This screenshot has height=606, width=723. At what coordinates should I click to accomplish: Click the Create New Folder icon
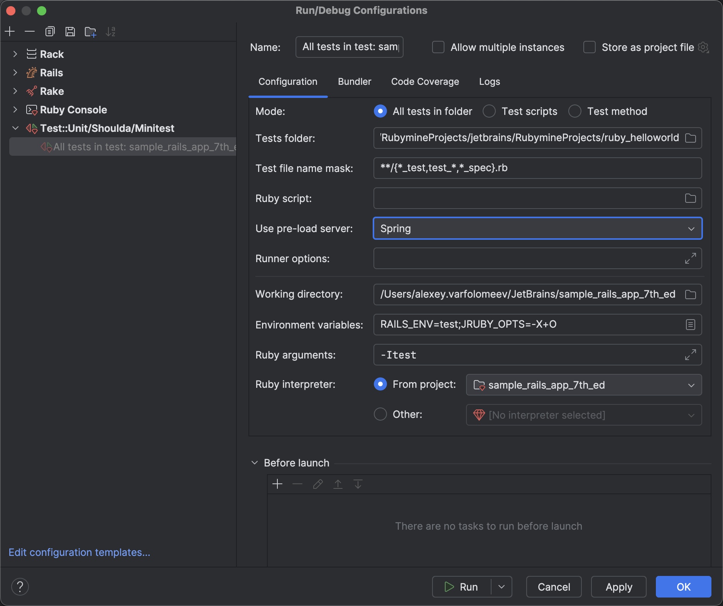pyautogui.click(x=90, y=32)
